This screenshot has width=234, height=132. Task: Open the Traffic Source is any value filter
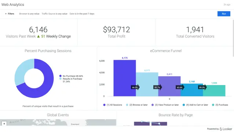[x=55, y=14]
